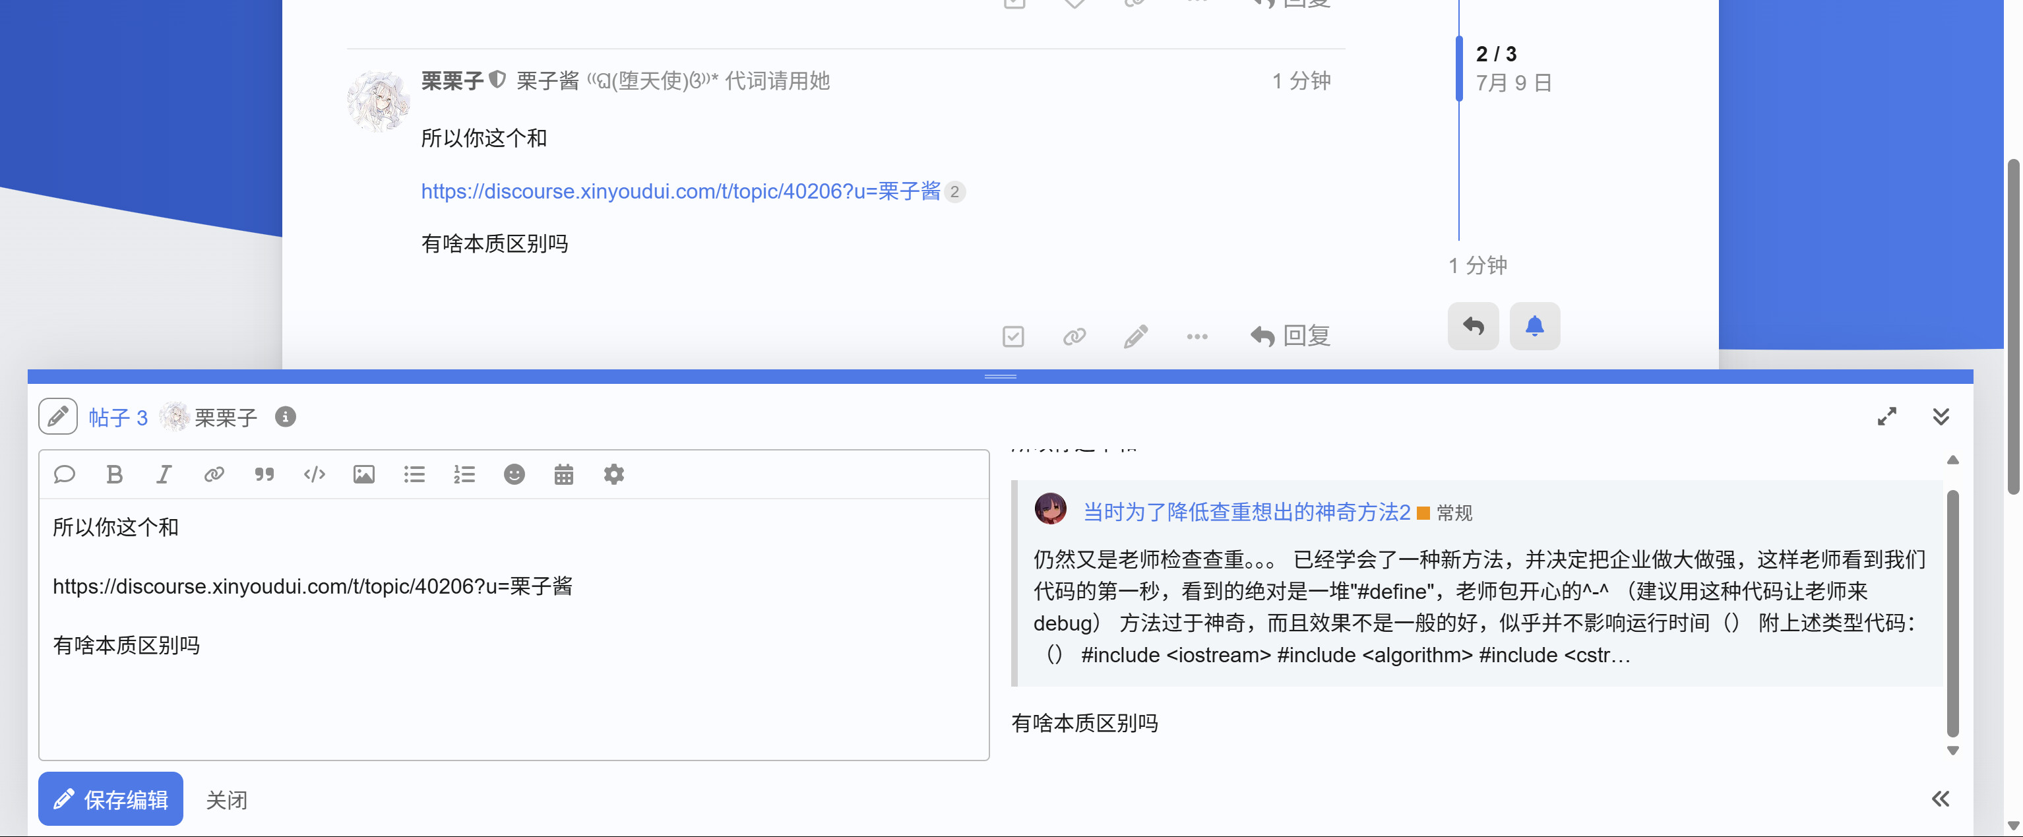Click the Bold formatting icon
This screenshot has width=2023, height=837.
coord(114,474)
